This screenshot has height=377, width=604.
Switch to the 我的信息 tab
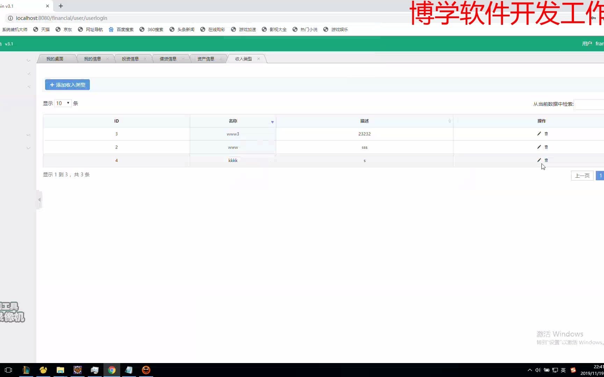(x=92, y=59)
